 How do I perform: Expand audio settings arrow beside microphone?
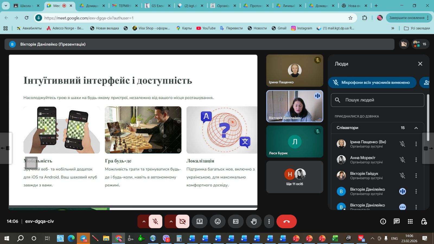point(144,221)
